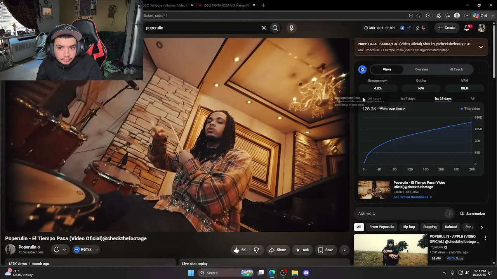The height and width of the screenshot is (279, 497).
Task: Click the vidIQ panel logo badge
Action: (x=362, y=69)
